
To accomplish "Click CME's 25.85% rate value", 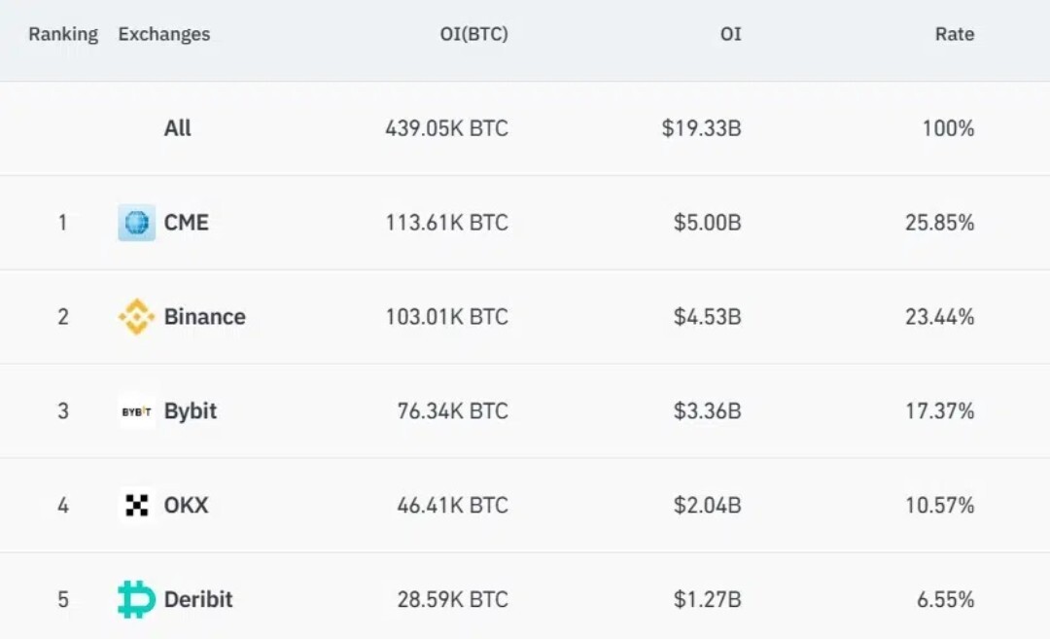I will [x=939, y=223].
